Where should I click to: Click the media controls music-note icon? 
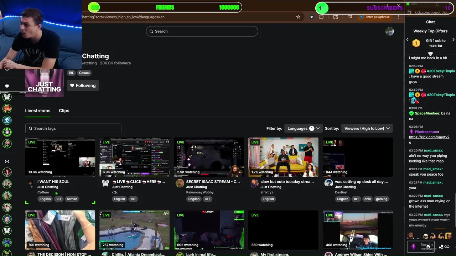click(x=350, y=17)
